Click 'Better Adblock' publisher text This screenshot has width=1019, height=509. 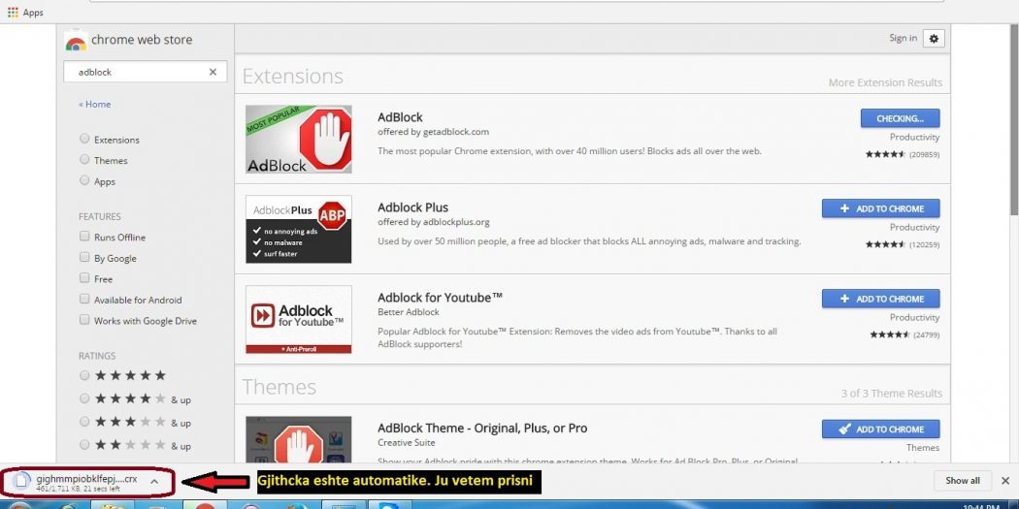(409, 312)
